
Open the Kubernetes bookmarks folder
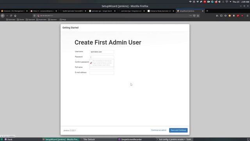(x=41, y=20)
